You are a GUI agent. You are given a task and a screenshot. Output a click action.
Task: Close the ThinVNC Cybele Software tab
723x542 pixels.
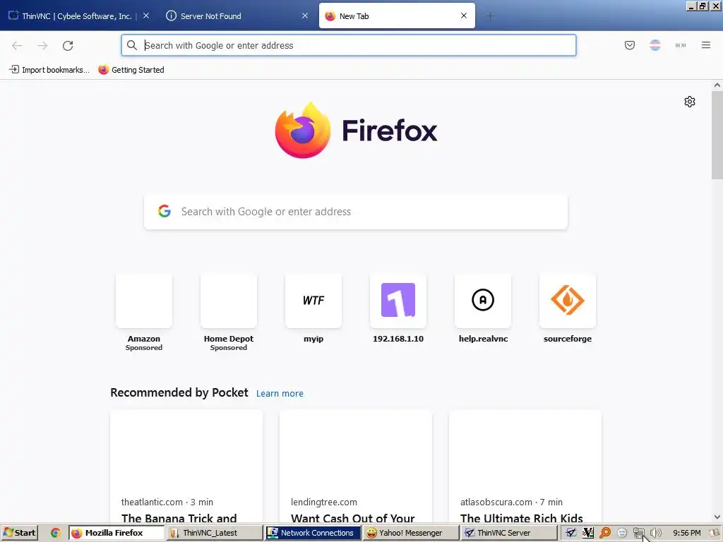click(x=146, y=16)
